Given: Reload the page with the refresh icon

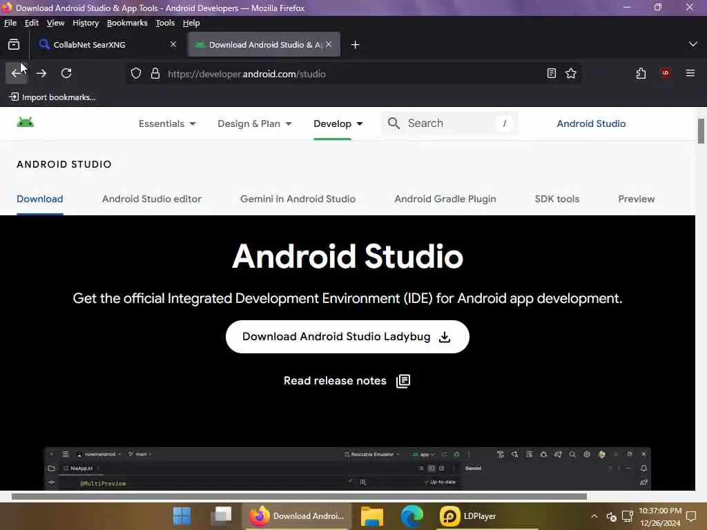Looking at the screenshot, I should (66, 73).
